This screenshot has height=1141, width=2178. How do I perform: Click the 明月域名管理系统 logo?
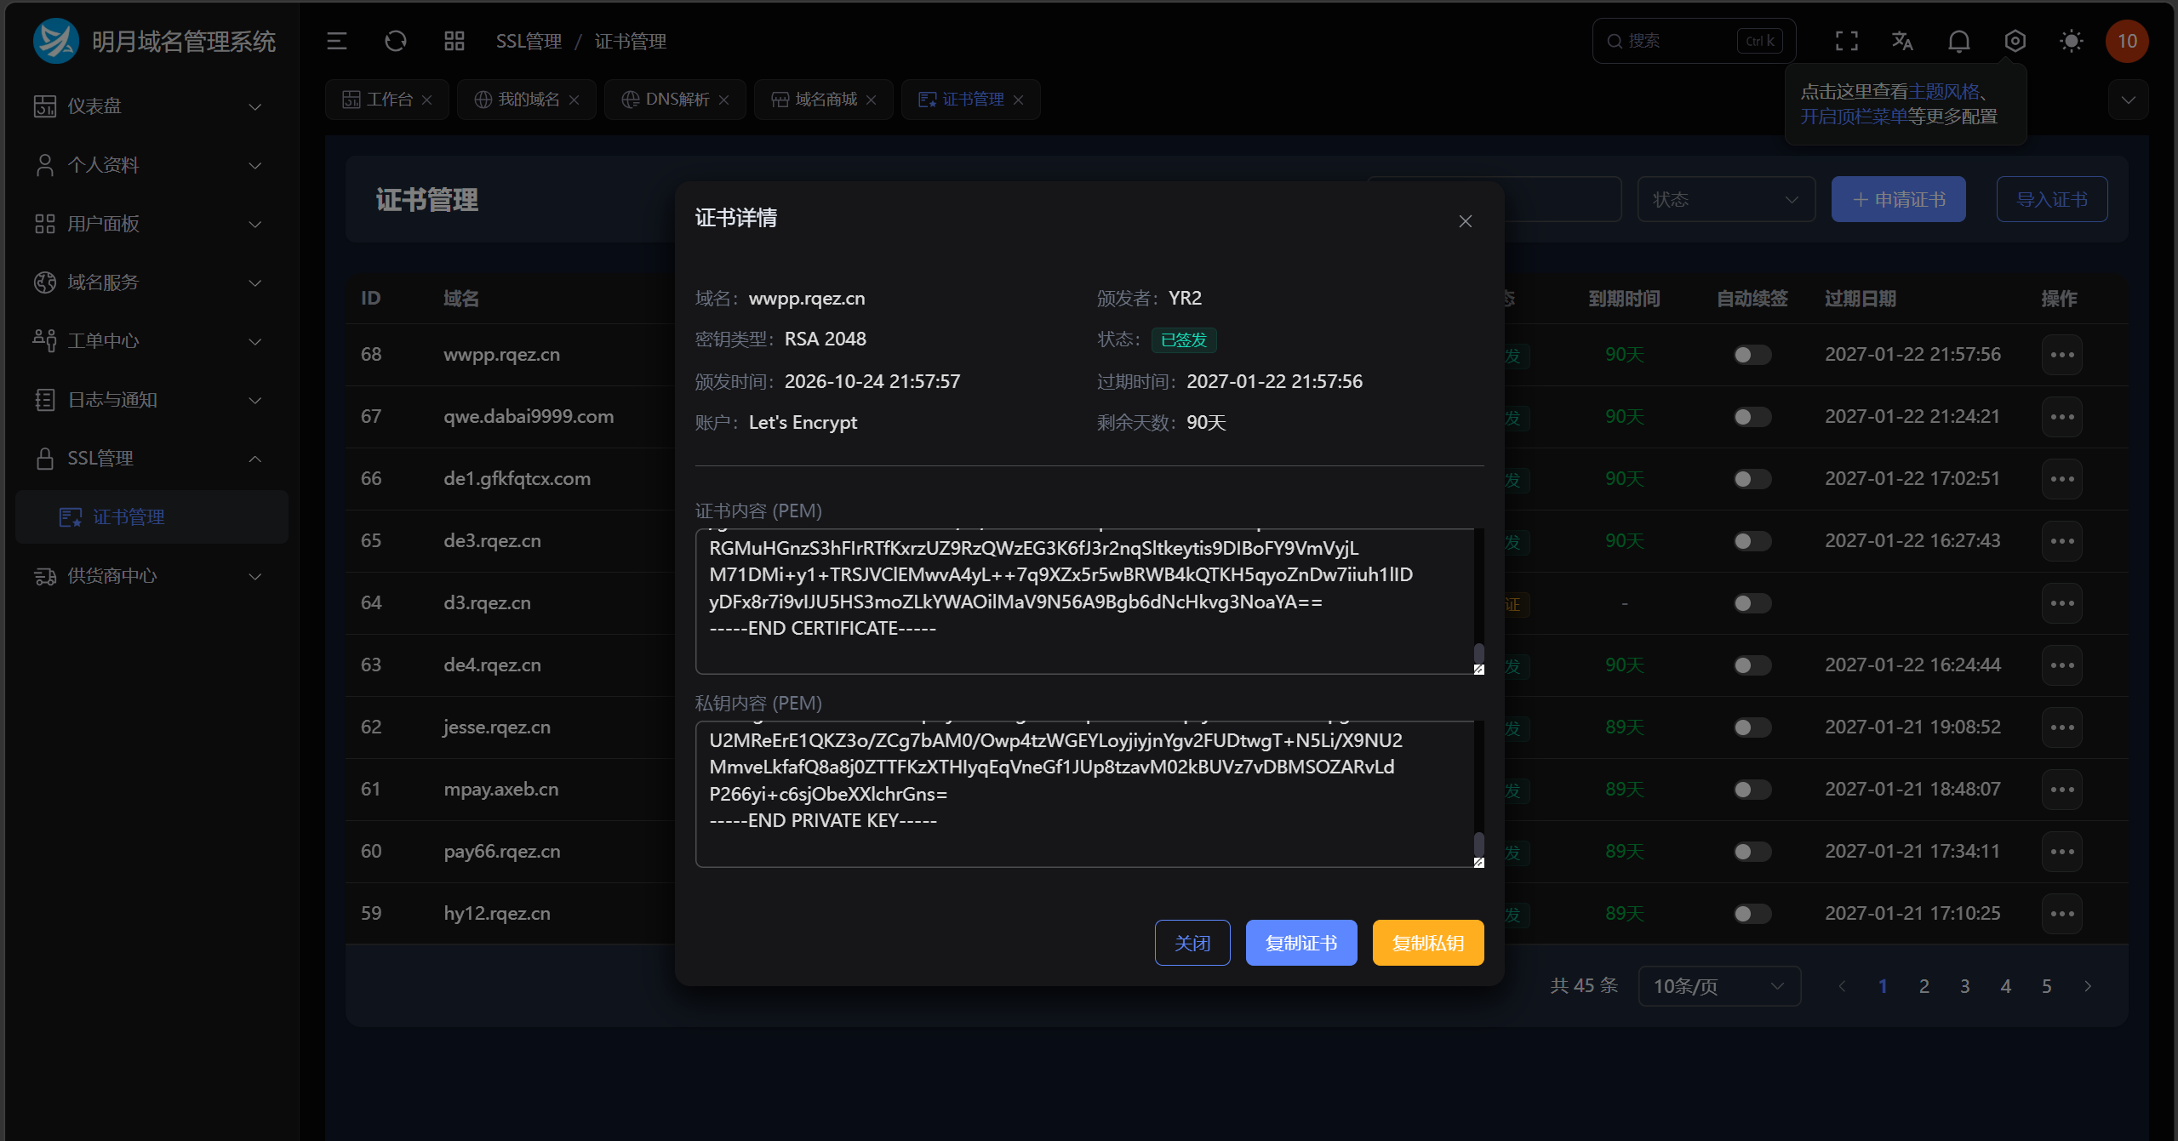154,41
